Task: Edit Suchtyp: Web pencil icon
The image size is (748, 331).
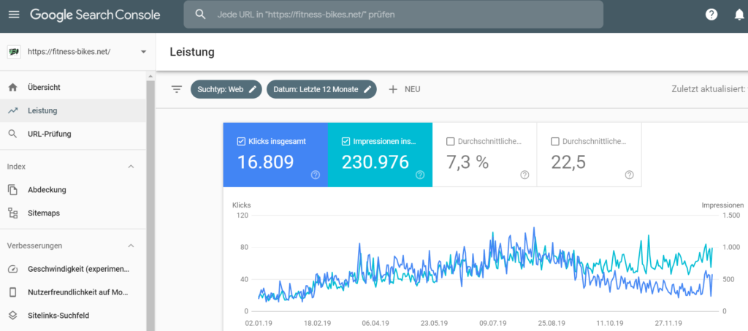Action: tap(253, 89)
